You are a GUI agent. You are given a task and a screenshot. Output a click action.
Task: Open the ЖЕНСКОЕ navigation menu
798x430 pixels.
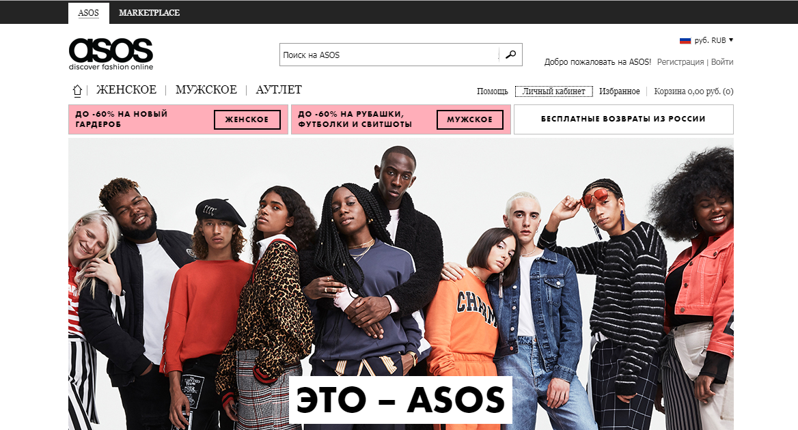pyautogui.click(x=126, y=90)
